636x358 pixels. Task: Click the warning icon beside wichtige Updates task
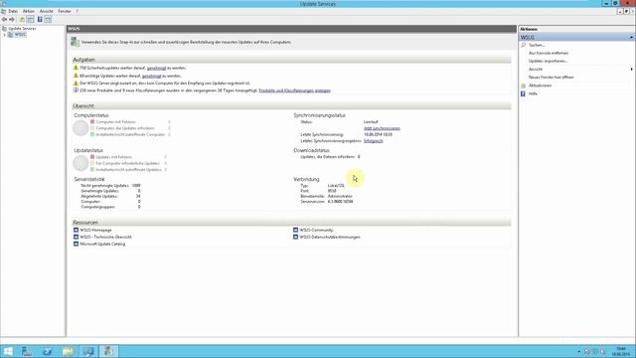tap(76, 76)
